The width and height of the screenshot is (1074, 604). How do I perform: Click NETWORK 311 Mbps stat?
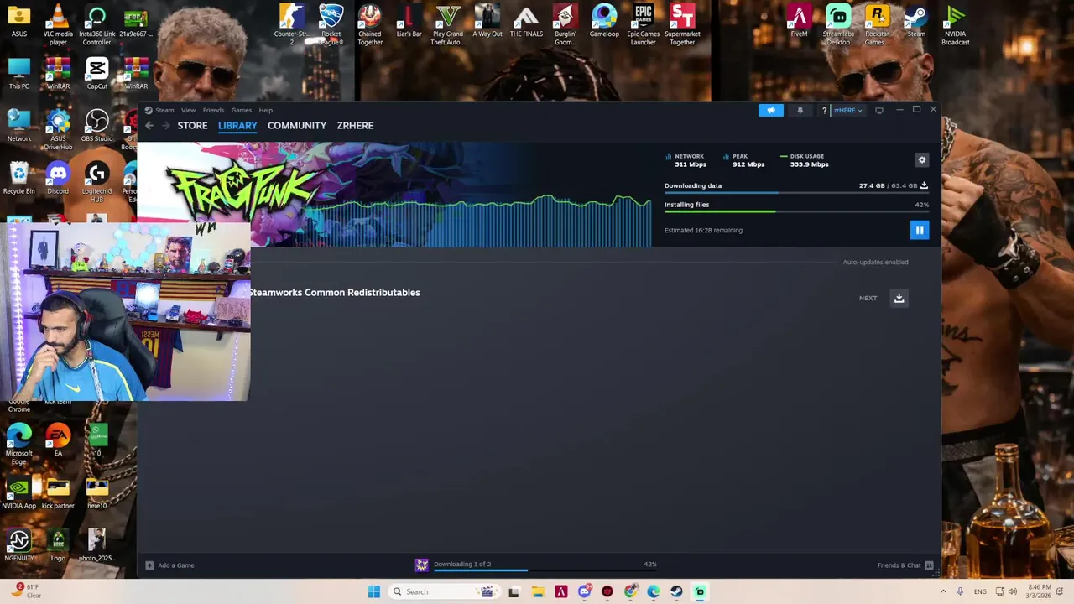click(x=685, y=160)
